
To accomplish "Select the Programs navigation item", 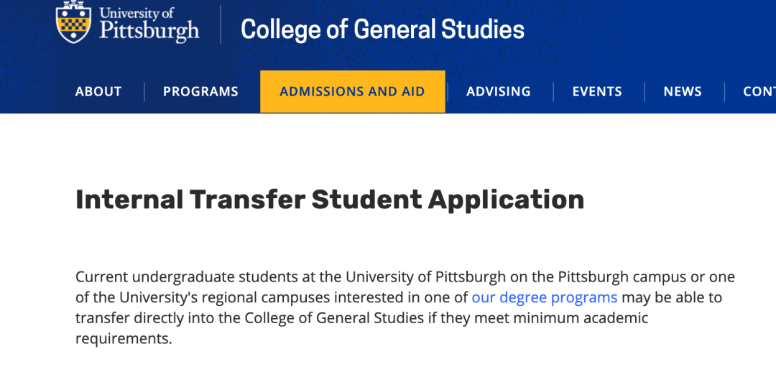I will (x=200, y=92).
